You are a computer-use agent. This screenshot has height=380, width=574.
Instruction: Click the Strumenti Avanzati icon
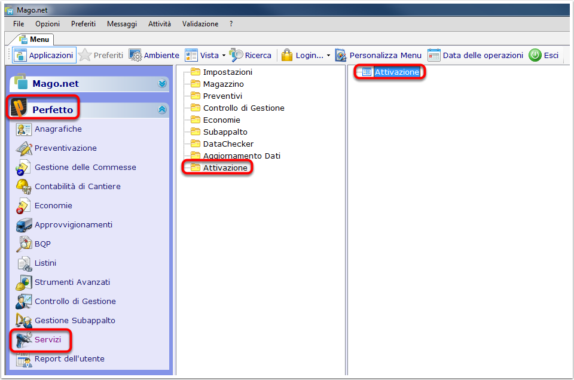tap(24, 282)
